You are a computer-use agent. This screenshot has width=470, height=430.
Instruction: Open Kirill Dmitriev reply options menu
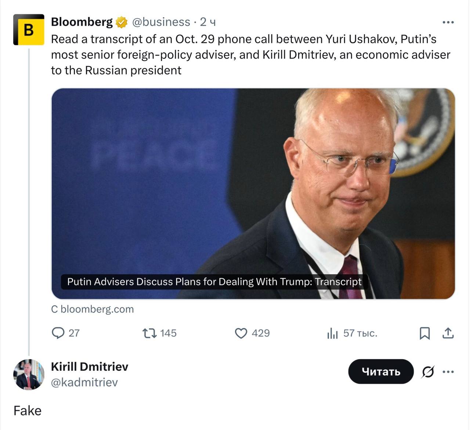[448, 372]
